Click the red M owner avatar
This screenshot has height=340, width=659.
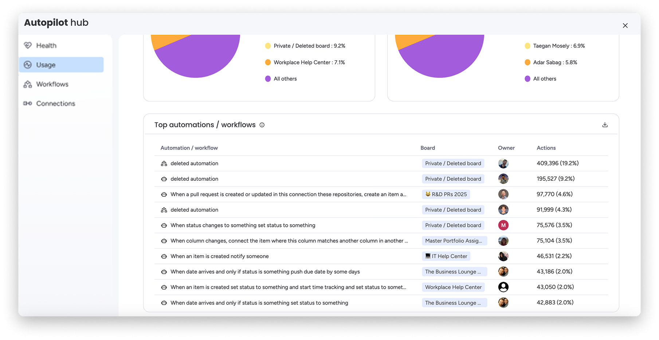pyautogui.click(x=503, y=225)
